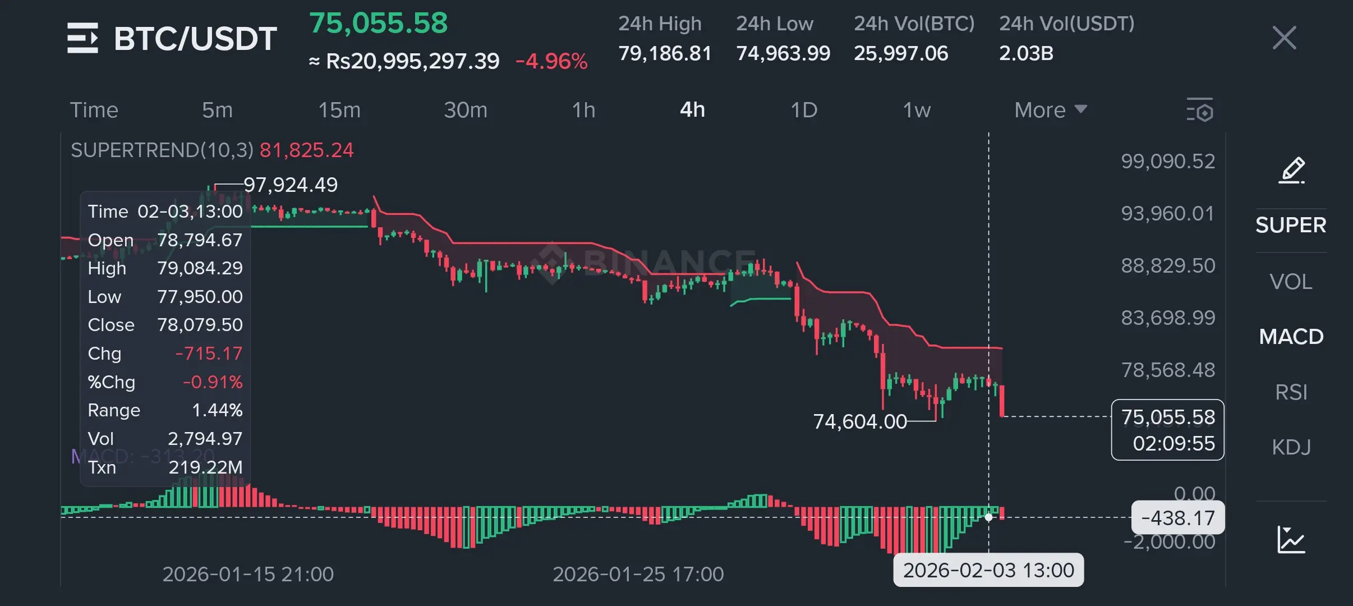Click the 2026-02-03 13:00 crosshair date marker
Screen dimensions: 1353x606
(x=988, y=570)
